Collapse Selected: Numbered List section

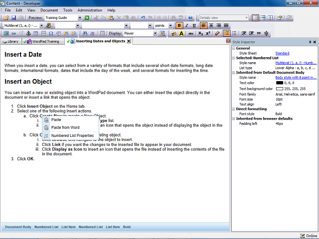(x=234, y=58)
